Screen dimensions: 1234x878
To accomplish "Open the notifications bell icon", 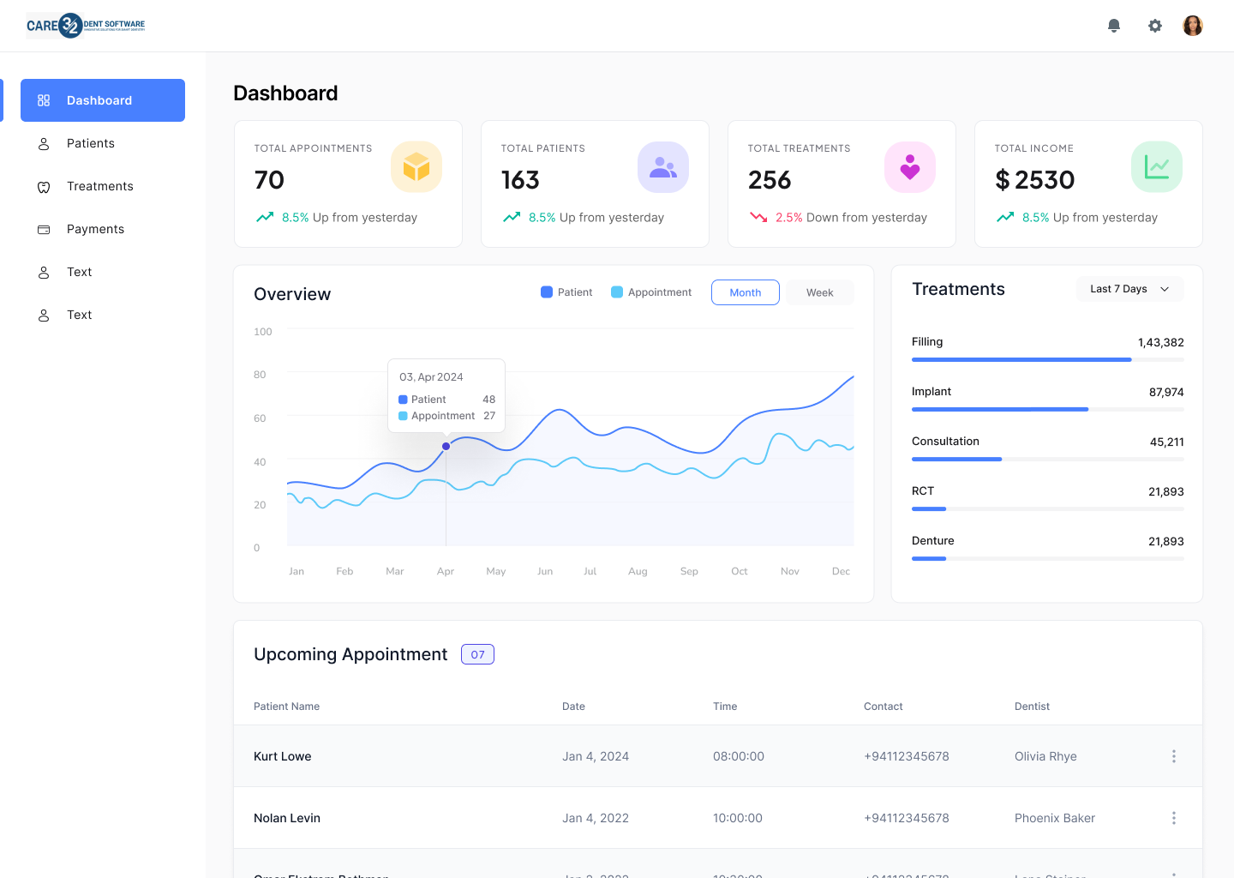I will pyautogui.click(x=1114, y=26).
